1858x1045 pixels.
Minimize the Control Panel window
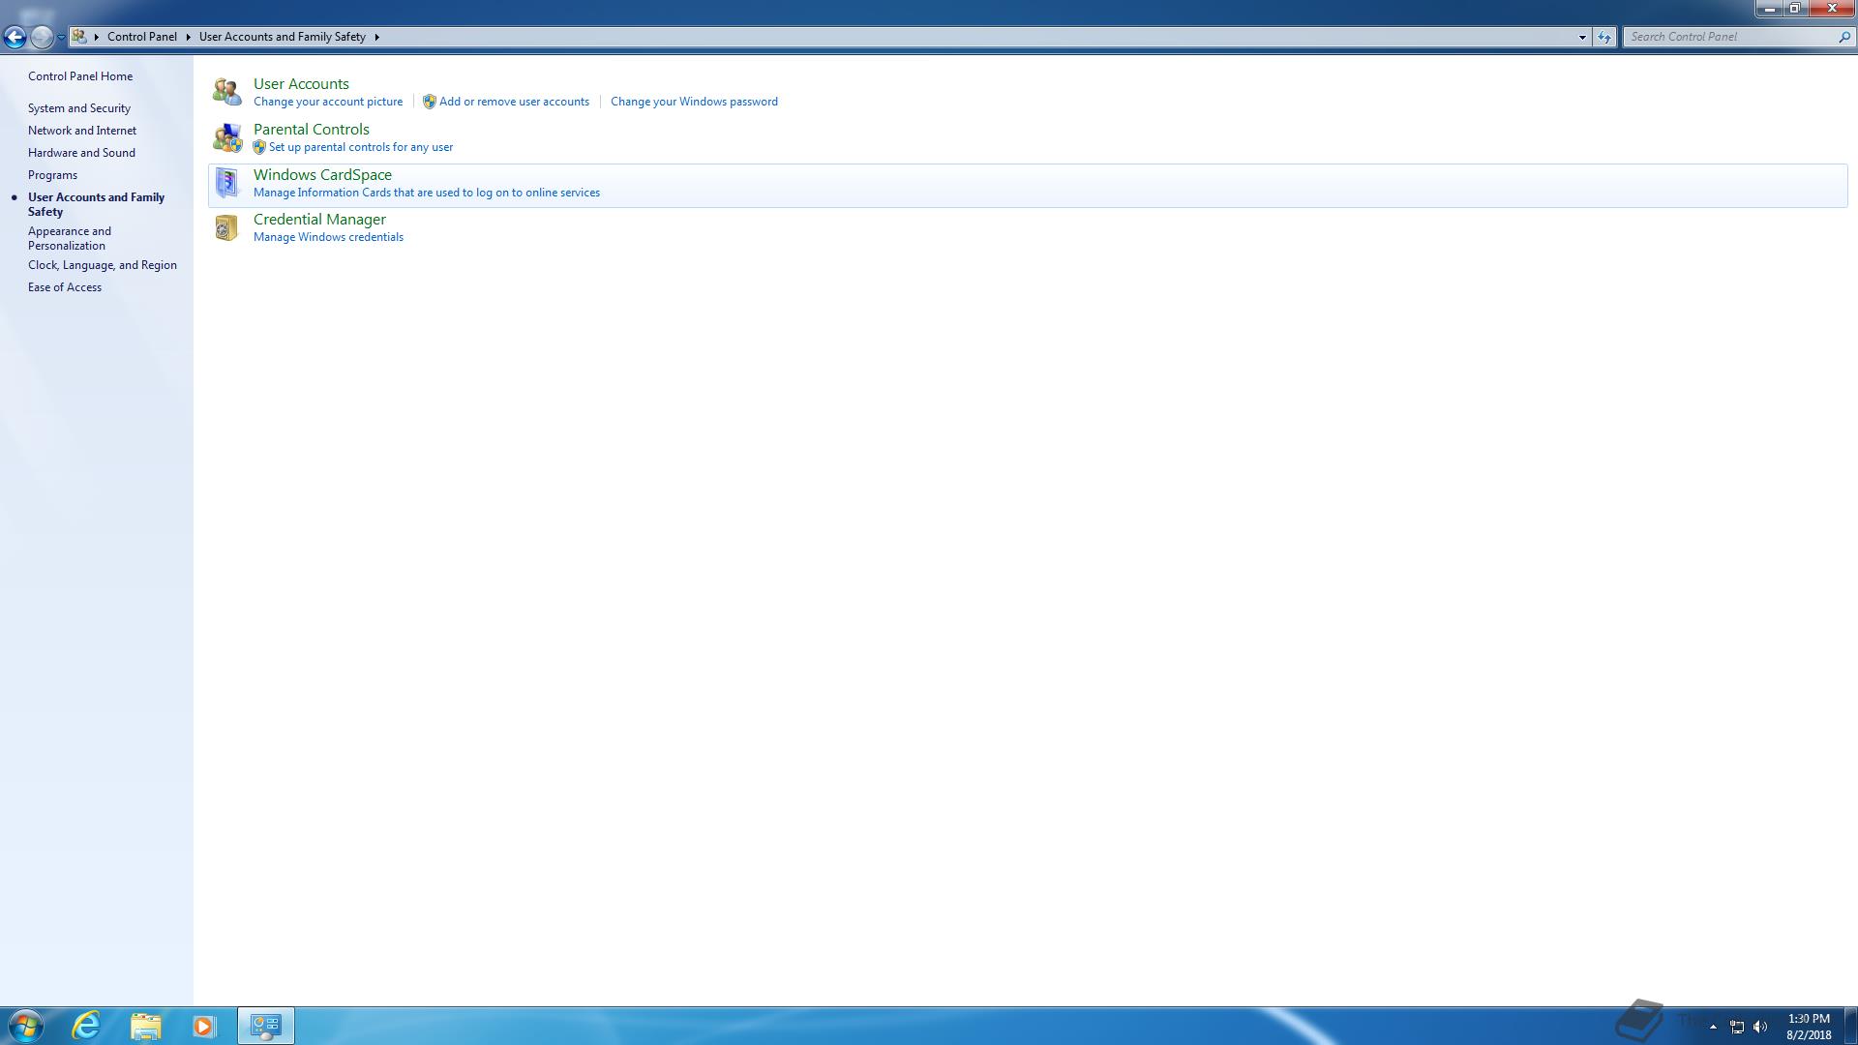[1770, 8]
